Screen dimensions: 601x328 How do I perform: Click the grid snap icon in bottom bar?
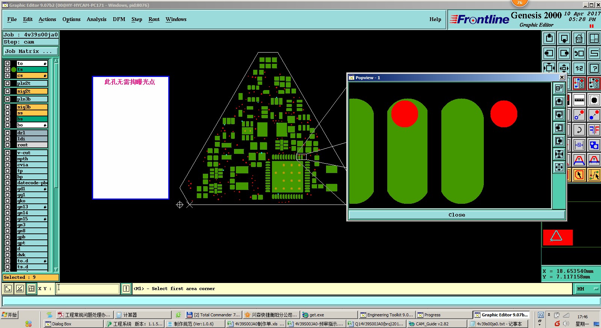coord(32,289)
